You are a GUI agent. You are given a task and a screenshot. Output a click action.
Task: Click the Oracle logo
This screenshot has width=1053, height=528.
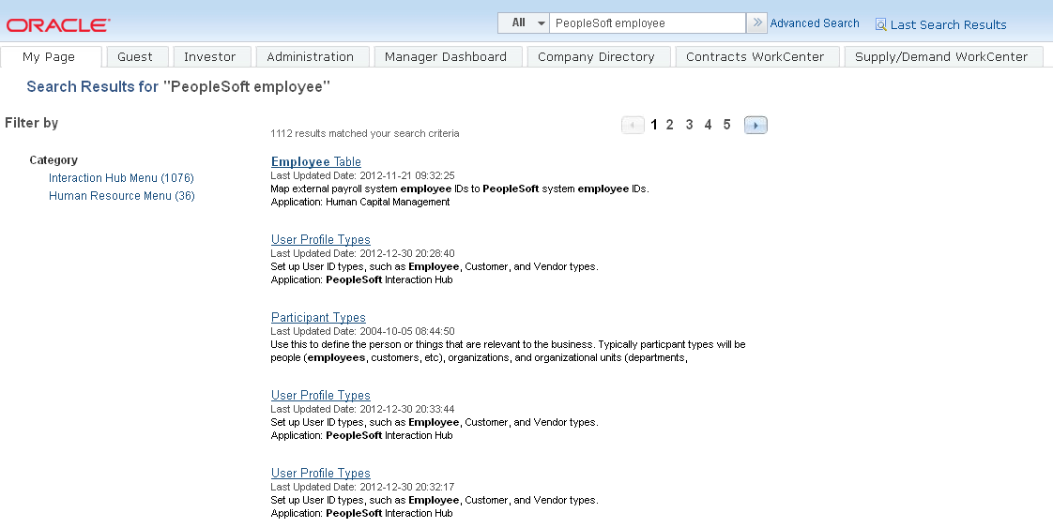click(58, 24)
